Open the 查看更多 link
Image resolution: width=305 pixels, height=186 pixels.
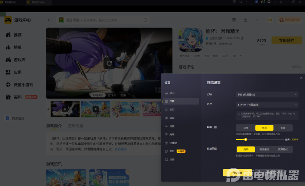pyautogui.click(x=121, y=149)
